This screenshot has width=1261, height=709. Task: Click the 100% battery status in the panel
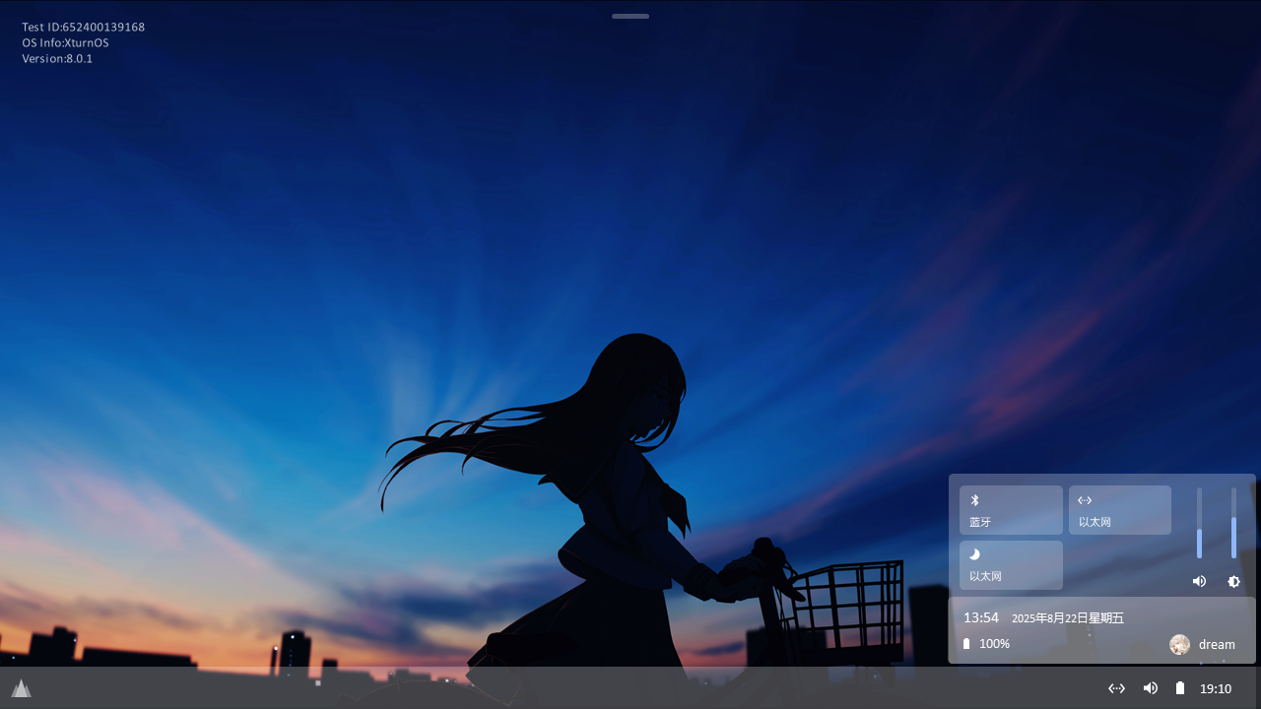point(986,644)
